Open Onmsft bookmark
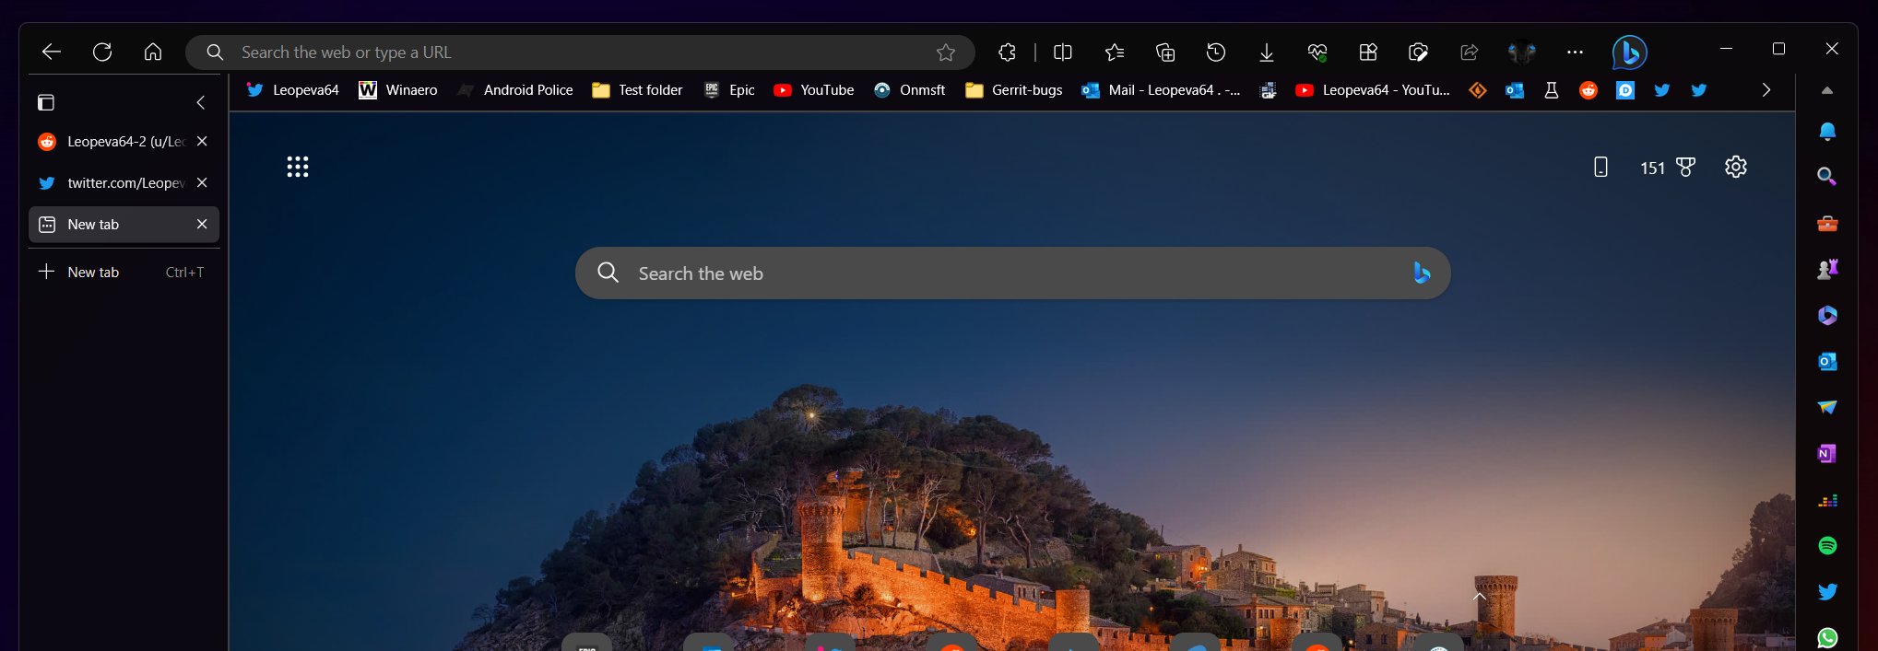Screen dimensions: 1878x651 pyautogui.click(x=909, y=90)
